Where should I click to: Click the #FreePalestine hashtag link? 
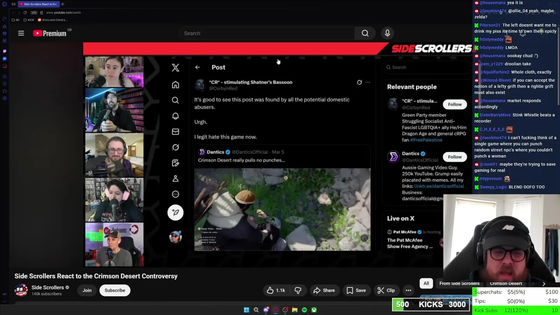click(426, 140)
